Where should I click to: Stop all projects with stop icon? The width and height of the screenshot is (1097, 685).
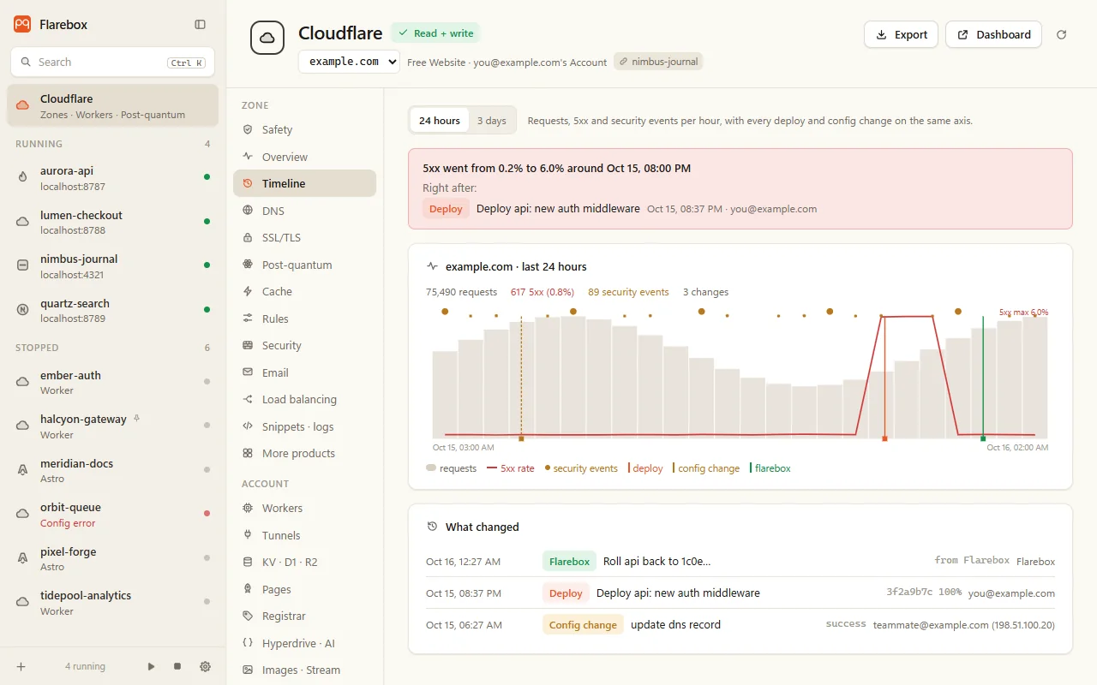tap(177, 666)
